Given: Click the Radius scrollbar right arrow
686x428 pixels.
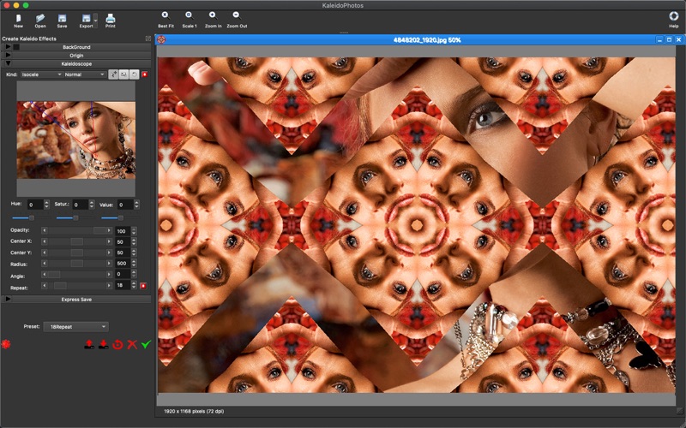Looking at the screenshot, I should point(109,264).
